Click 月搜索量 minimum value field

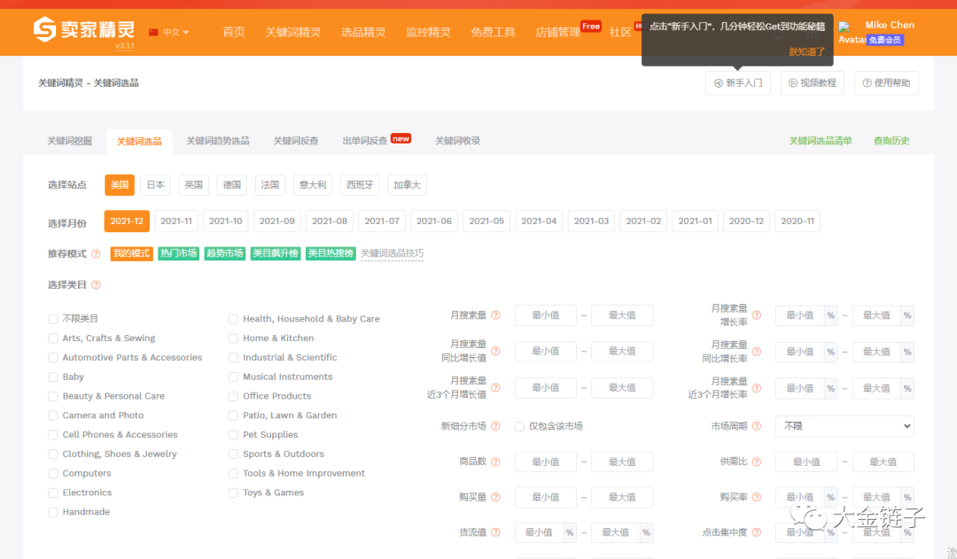pyautogui.click(x=545, y=315)
